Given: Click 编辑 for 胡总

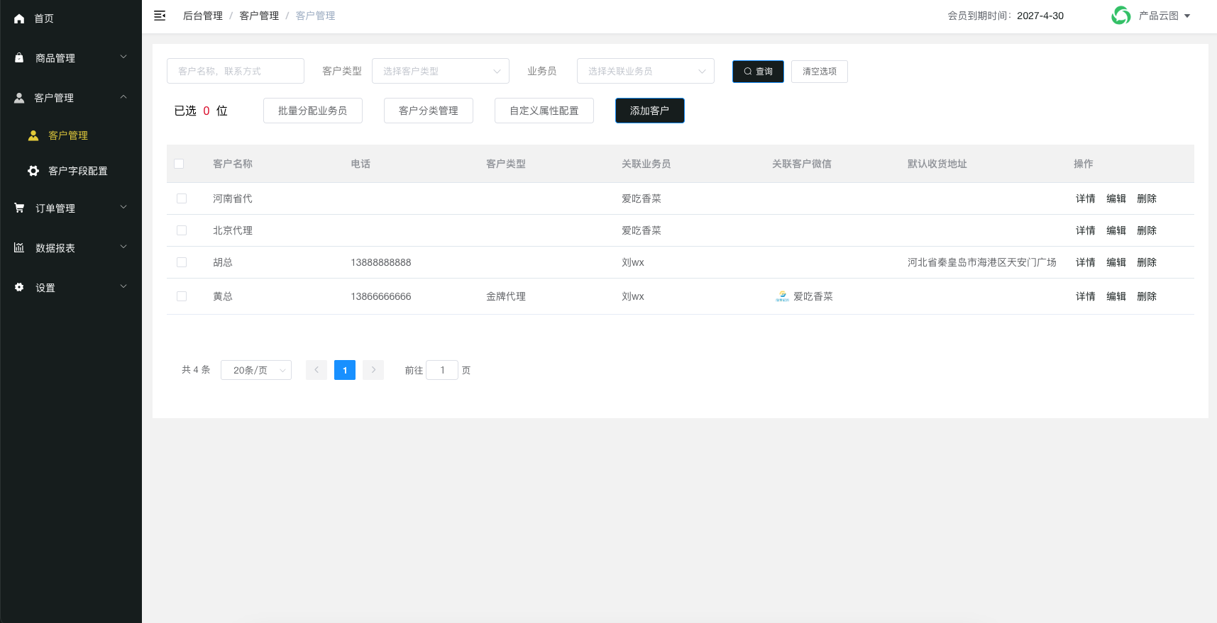Looking at the screenshot, I should [1116, 262].
